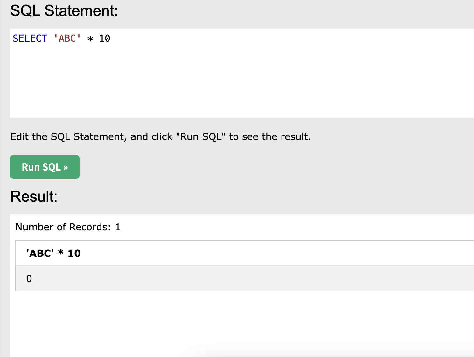Select the 'ABC' * 10 result column header
This screenshot has width=474, height=357.
[x=53, y=253]
